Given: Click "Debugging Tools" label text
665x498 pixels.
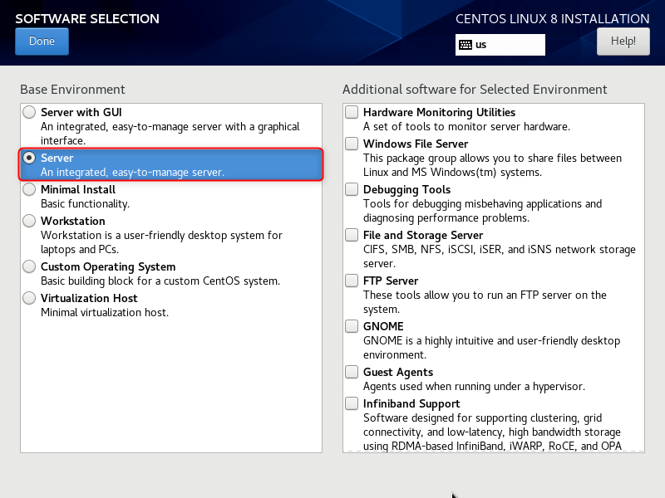Looking at the screenshot, I should (406, 189).
